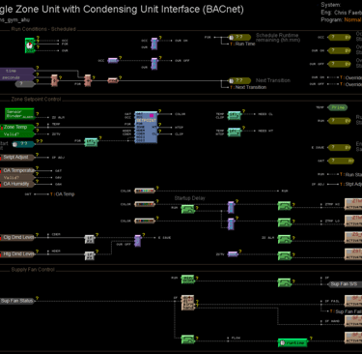Screen dimensions: 362x354
Task: Select the RUN binary value output block
Action: pos(339,121)
